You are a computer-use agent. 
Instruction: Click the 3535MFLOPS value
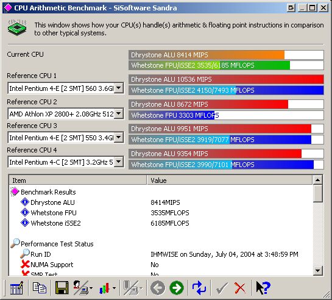pyautogui.click(x=170, y=212)
